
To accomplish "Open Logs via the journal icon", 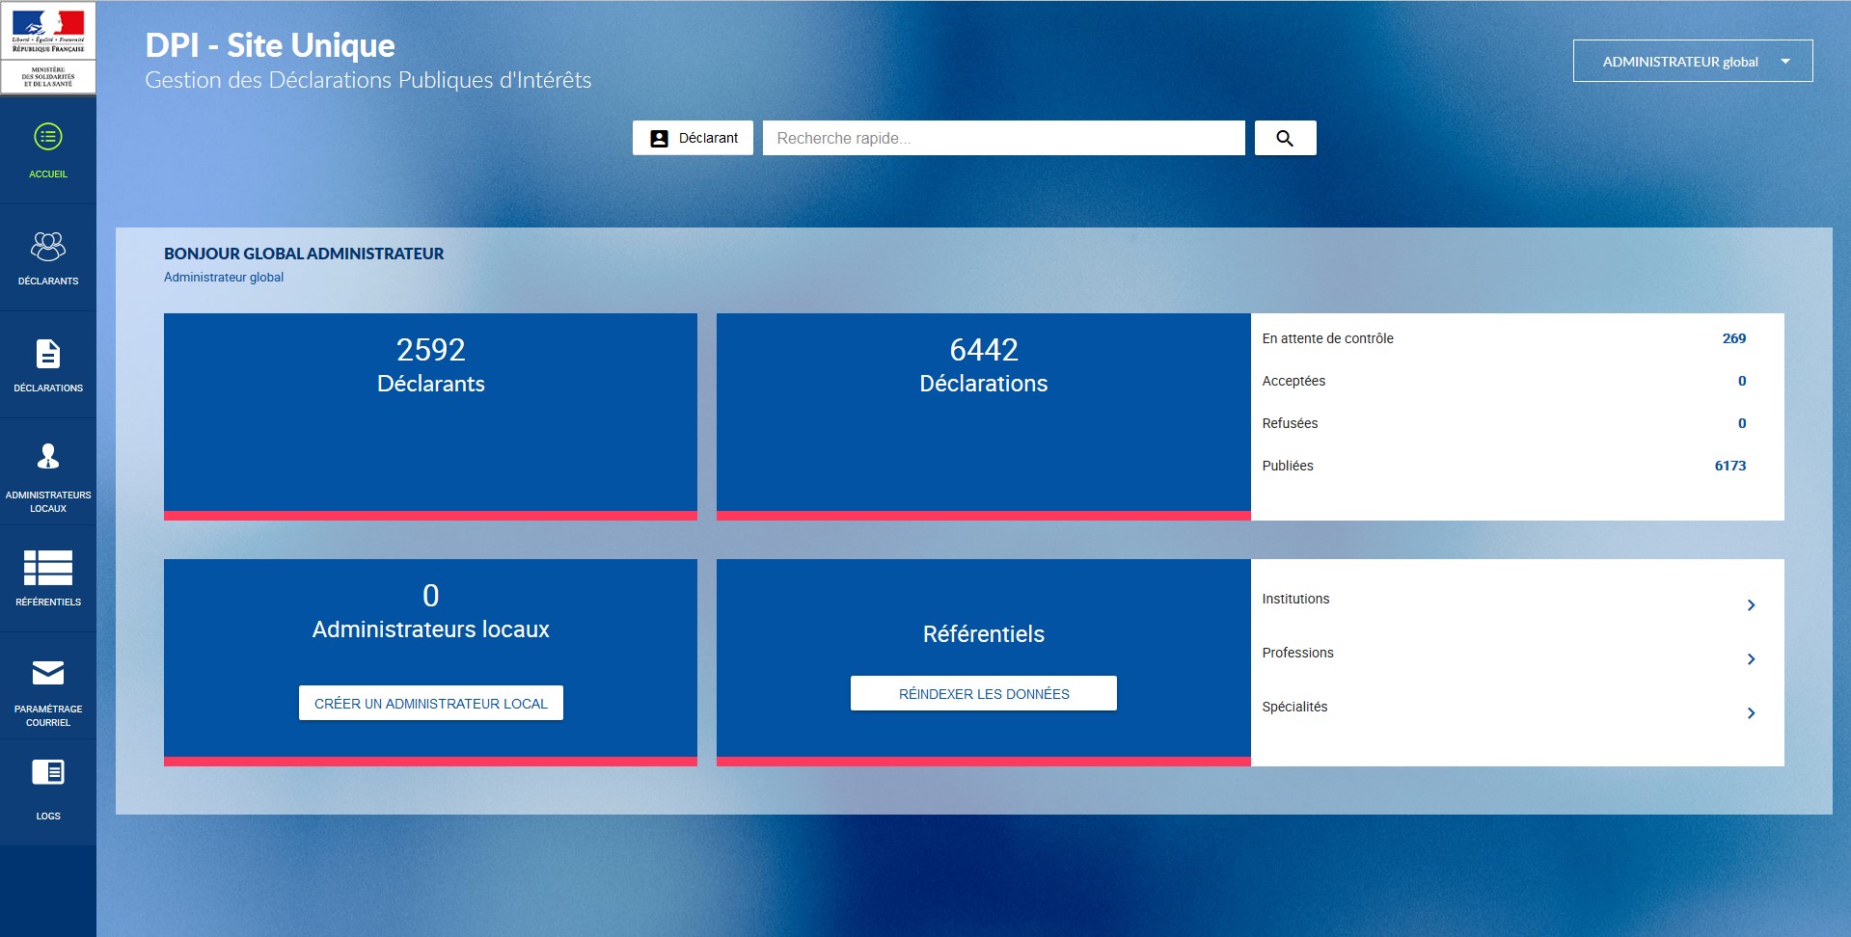I will (48, 772).
